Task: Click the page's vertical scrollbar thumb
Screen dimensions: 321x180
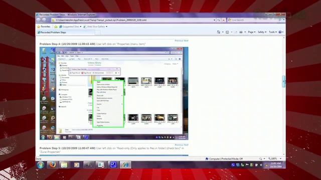Action: tap(283, 81)
